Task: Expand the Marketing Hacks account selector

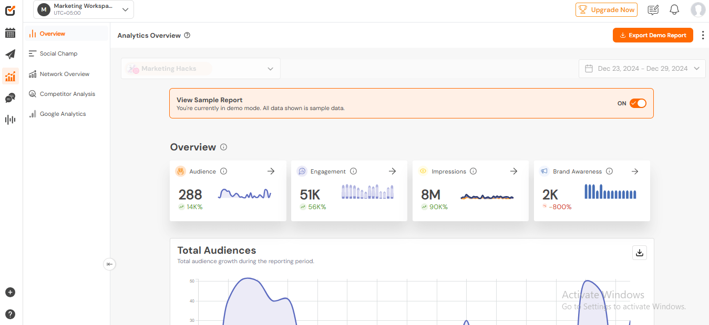Action: tap(201, 69)
